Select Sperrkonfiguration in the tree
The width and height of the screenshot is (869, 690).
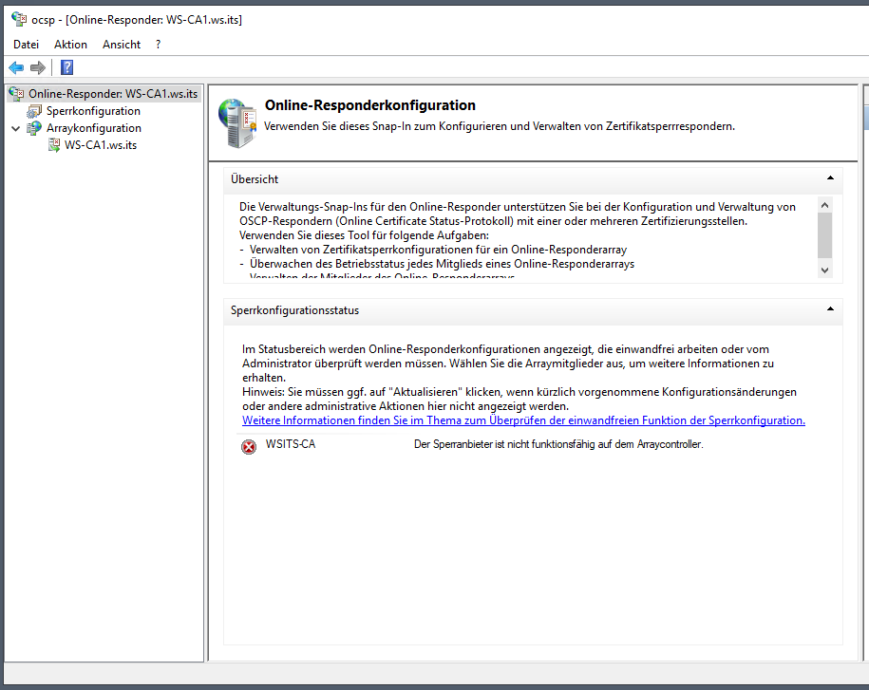93,111
